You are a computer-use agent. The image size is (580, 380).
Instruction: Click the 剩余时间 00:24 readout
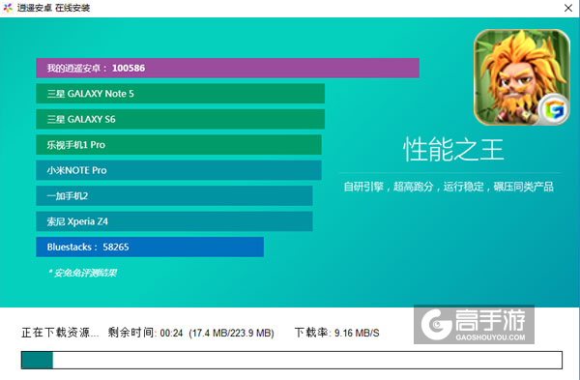tap(145, 333)
